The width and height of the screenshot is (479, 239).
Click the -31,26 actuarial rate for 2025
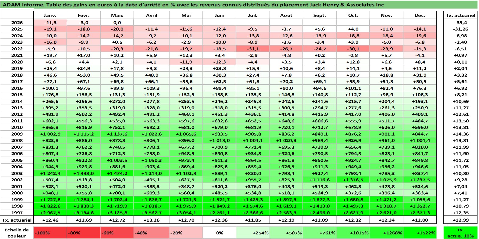(460, 29)
